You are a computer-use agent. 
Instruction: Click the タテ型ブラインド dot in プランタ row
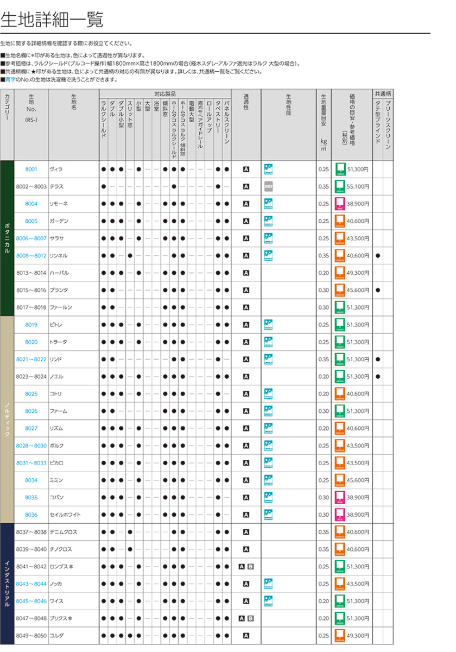coord(378,290)
